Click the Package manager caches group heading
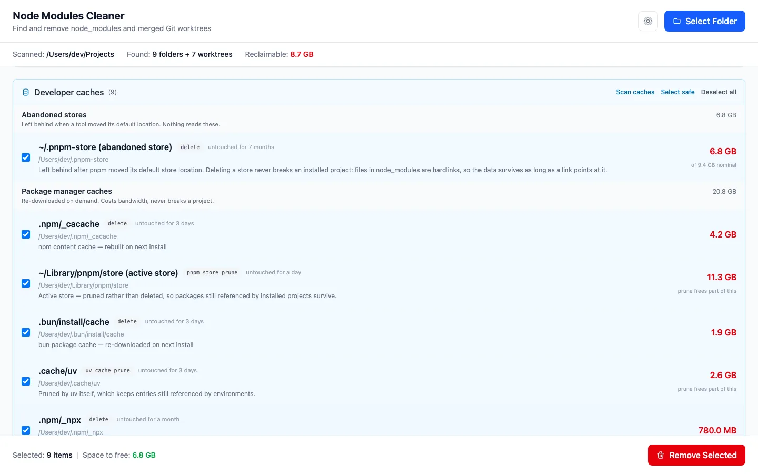The image size is (758, 474). pyautogui.click(x=67, y=191)
